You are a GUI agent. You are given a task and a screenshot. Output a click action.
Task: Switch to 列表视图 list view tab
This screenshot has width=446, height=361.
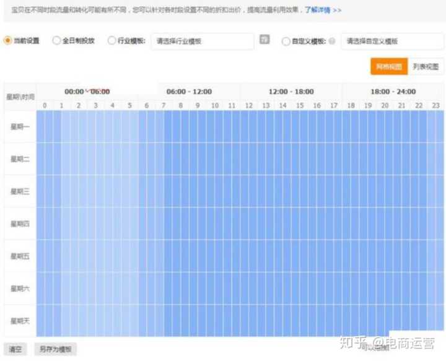tap(426, 67)
